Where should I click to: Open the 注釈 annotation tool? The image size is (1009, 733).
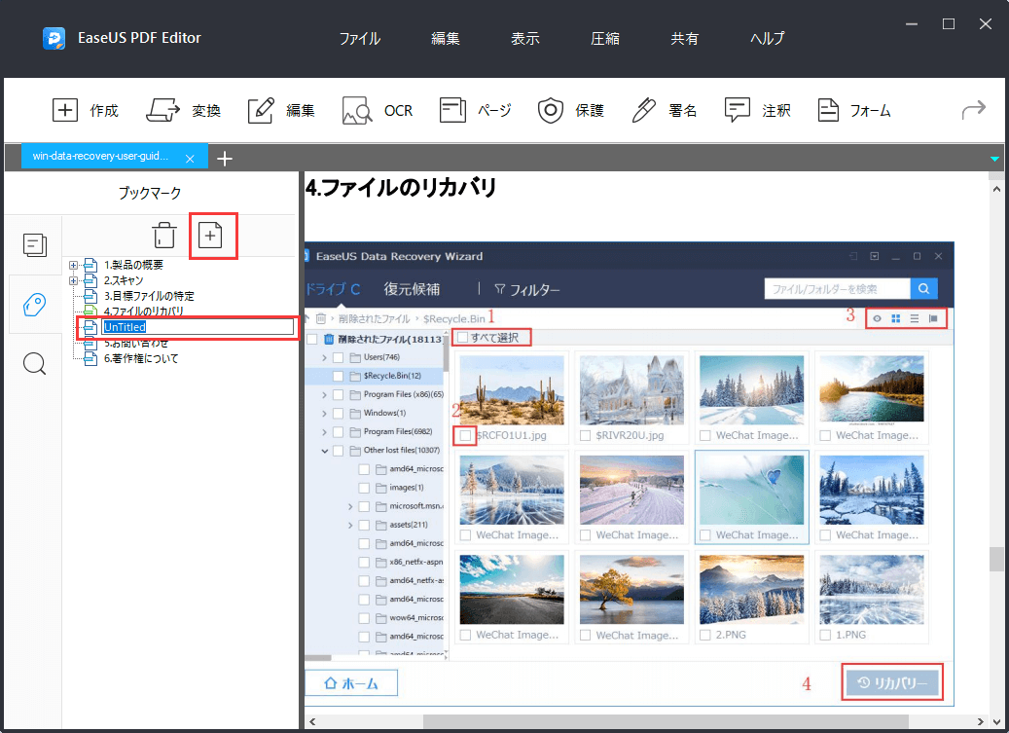pos(758,110)
